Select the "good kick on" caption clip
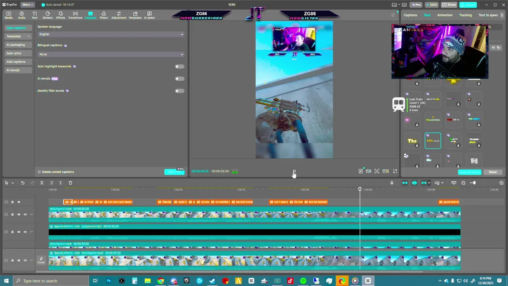Screen dimensions: 508x286 click(x=449, y=202)
